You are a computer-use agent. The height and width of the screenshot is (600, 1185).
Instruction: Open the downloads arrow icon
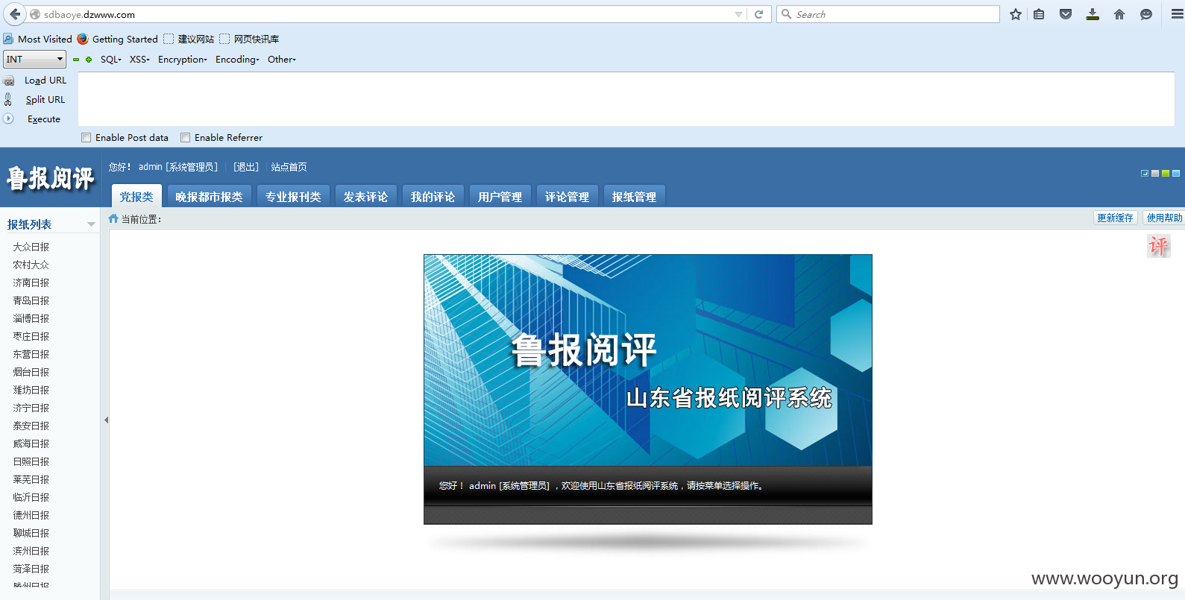[1093, 14]
